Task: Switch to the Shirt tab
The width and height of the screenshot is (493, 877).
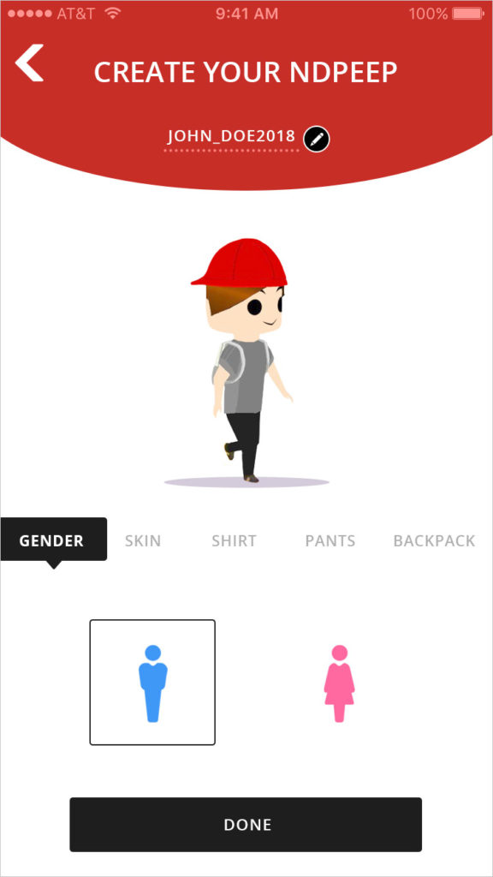Action: pyautogui.click(x=235, y=541)
